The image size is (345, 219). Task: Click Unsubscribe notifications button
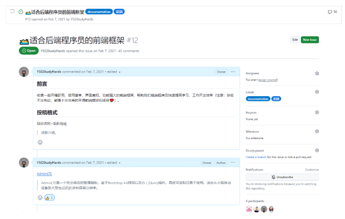(282, 177)
